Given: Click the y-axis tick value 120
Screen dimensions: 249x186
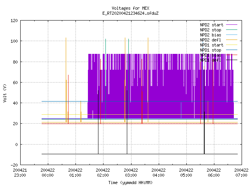Looking at the screenshot, I should 14,21.
